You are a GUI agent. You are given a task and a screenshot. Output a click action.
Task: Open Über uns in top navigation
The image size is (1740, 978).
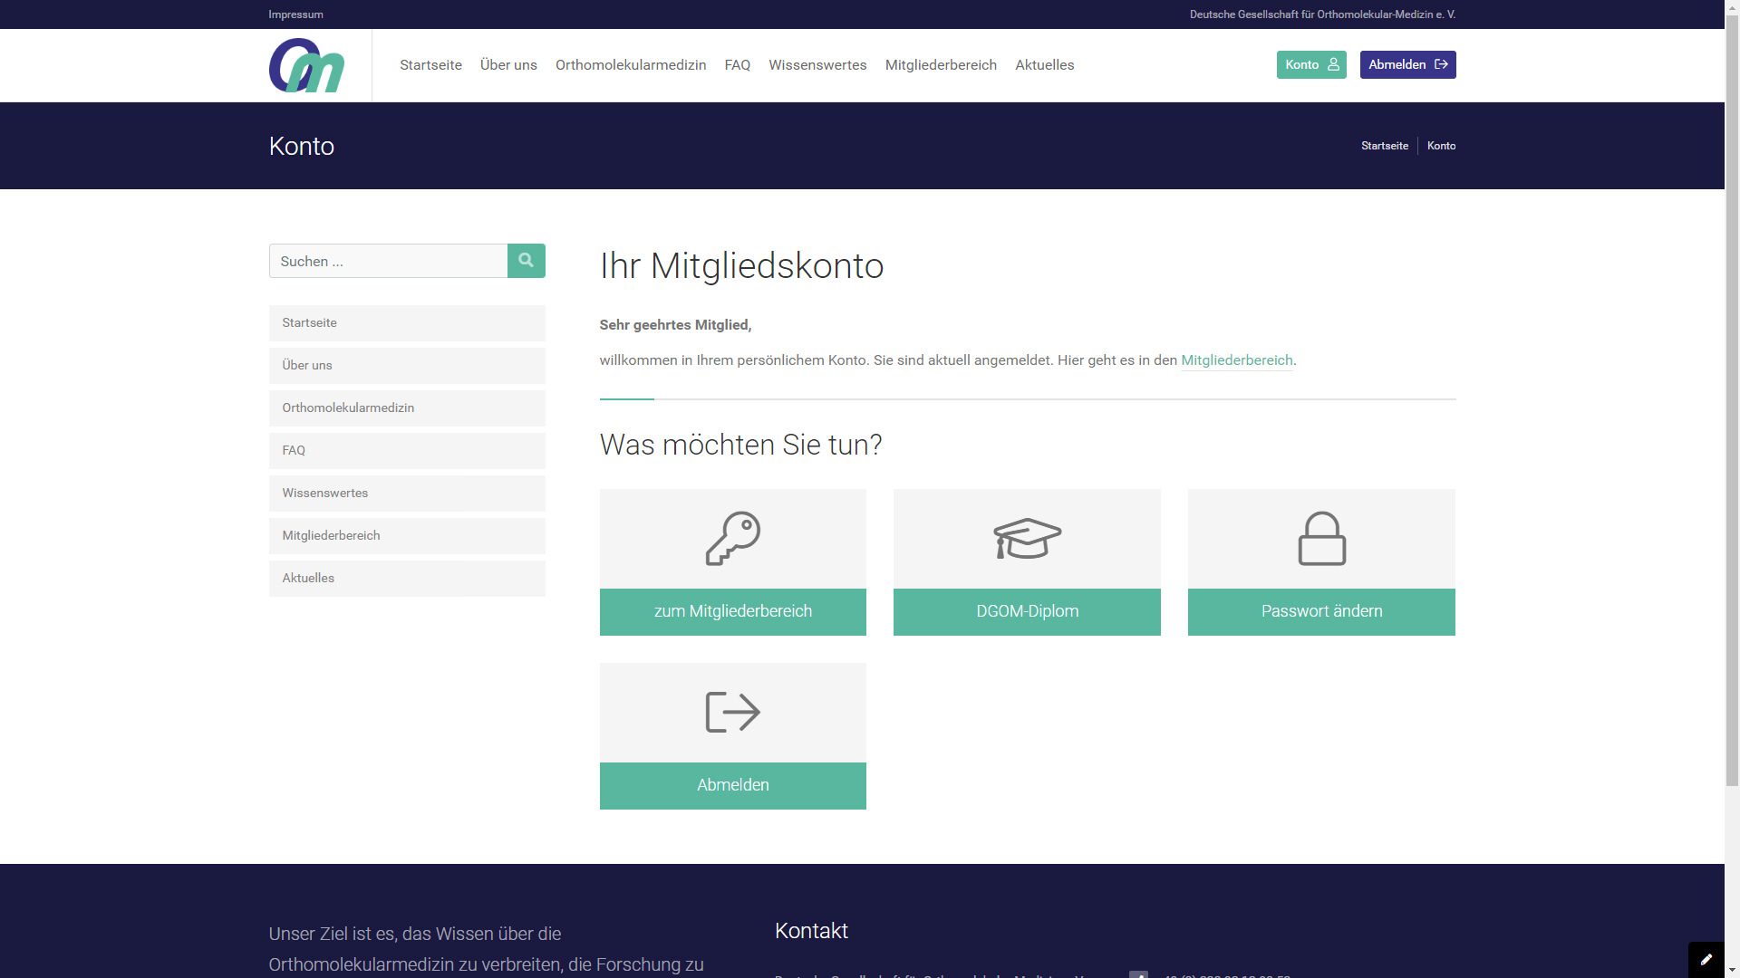[508, 65]
